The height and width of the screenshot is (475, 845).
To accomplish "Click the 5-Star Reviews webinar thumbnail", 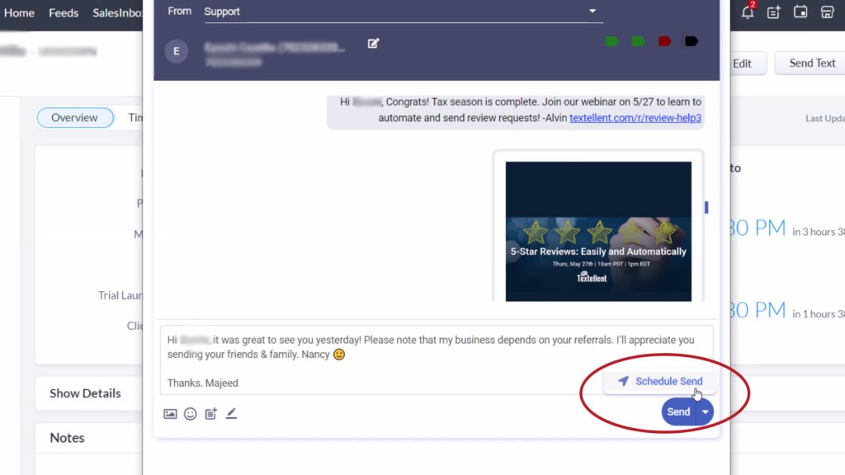I will [600, 231].
